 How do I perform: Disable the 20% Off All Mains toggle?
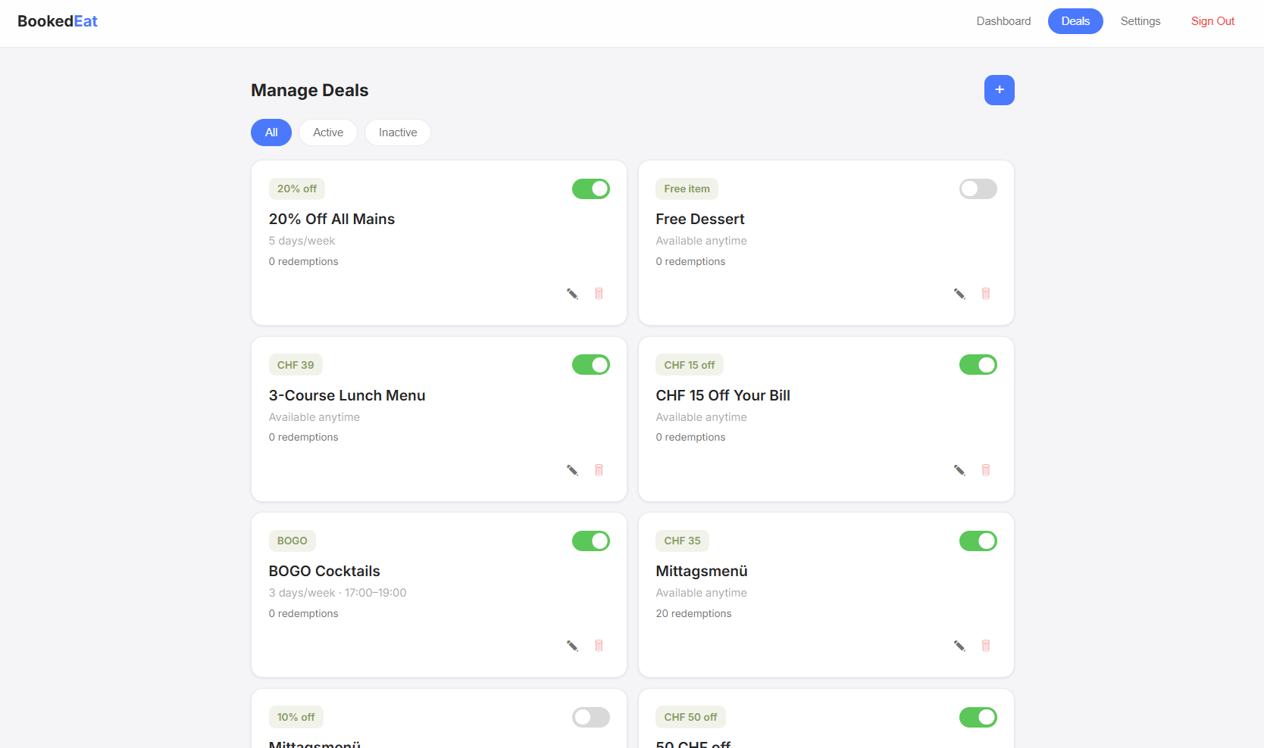pyautogui.click(x=591, y=189)
